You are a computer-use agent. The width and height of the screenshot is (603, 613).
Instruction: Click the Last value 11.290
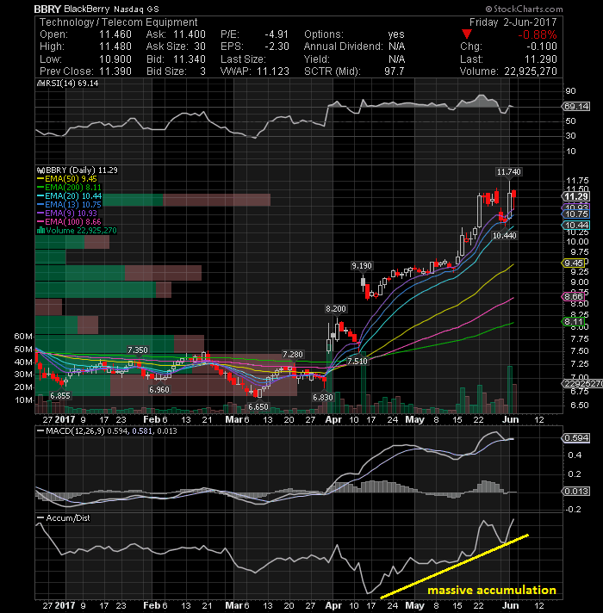541,59
